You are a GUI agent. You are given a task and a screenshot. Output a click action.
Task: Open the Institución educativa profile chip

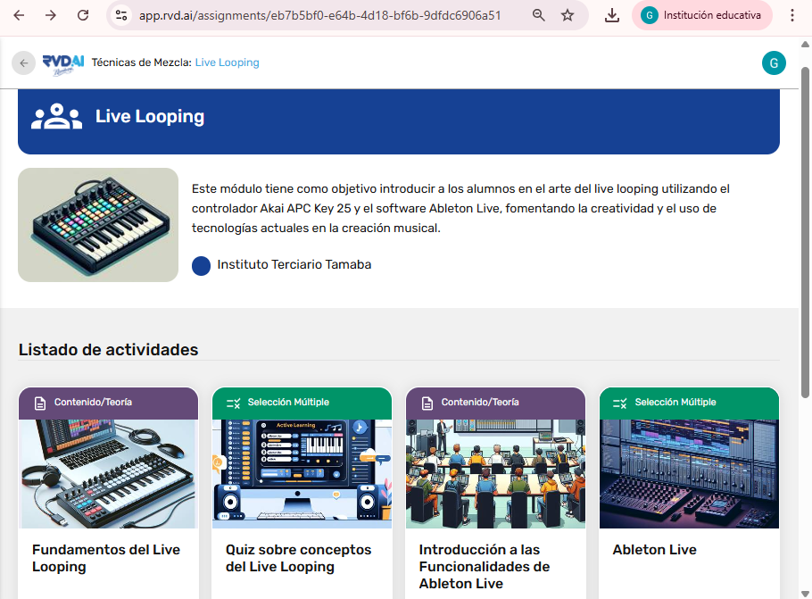pyautogui.click(x=701, y=15)
